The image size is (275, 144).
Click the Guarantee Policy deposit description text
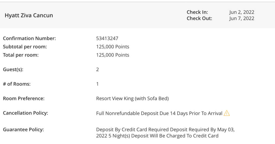point(165,133)
